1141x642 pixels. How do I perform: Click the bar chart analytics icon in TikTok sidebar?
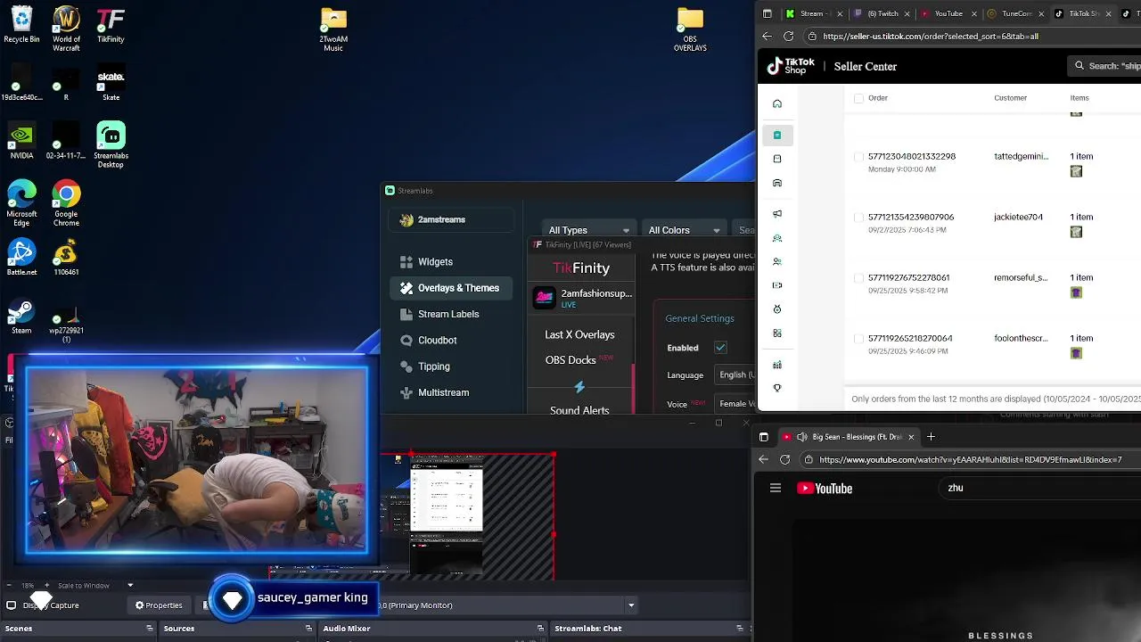point(777,365)
